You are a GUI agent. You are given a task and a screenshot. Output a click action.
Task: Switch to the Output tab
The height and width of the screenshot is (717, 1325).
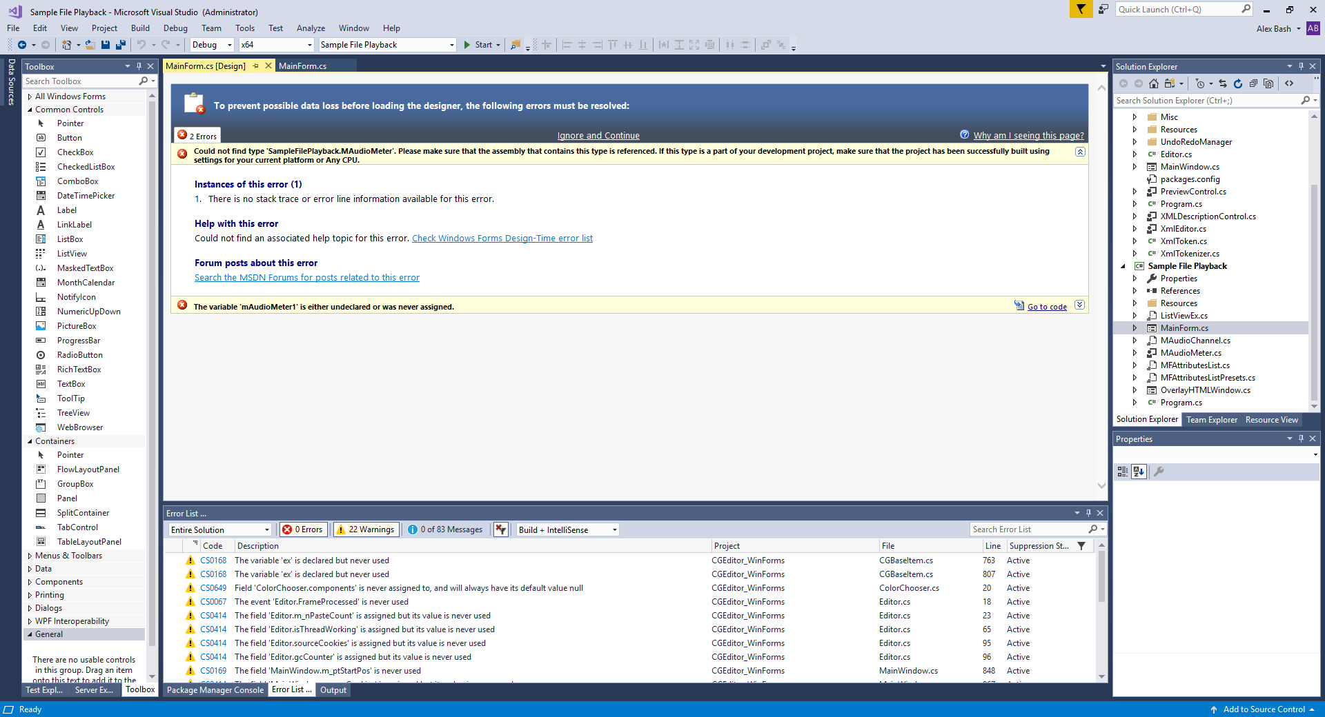tap(333, 690)
